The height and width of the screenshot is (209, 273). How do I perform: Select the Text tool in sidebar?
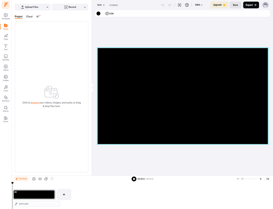click(6, 47)
